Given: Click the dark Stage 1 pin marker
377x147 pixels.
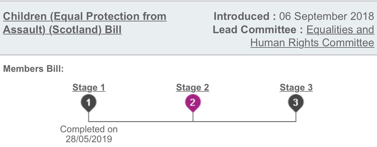Looking at the screenshot, I should (x=89, y=102).
